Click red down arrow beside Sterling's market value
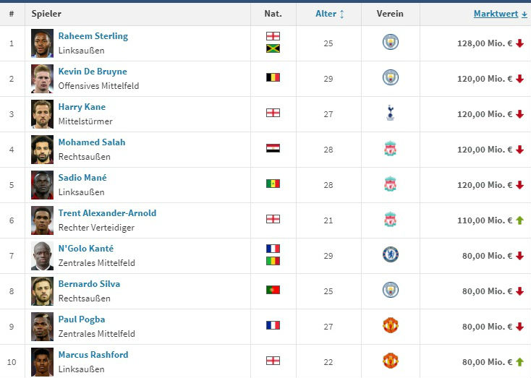Screen dimensions: 531x378 (519, 43)
